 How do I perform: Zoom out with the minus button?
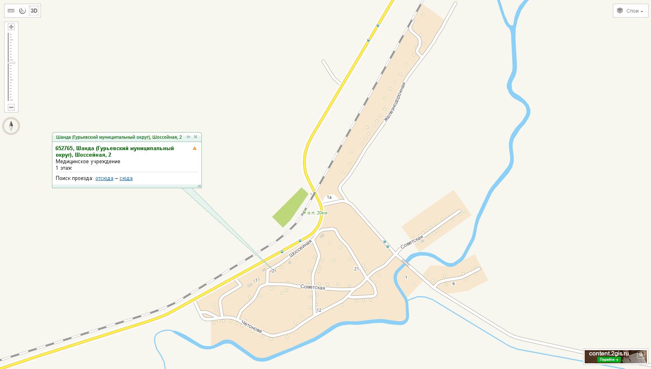tap(11, 107)
